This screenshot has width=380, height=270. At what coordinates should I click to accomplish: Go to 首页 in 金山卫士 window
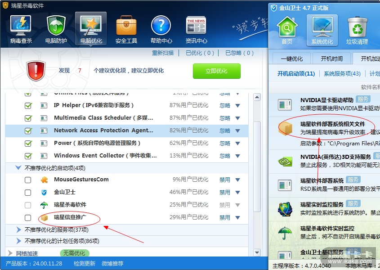pyautogui.click(x=287, y=30)
